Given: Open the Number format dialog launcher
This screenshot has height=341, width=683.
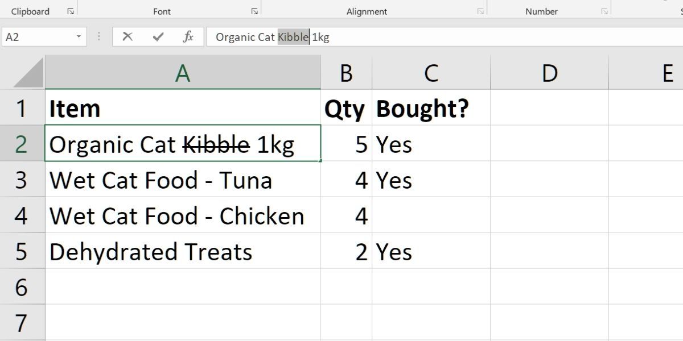Looking at the screenshot, I should (604, 11).
